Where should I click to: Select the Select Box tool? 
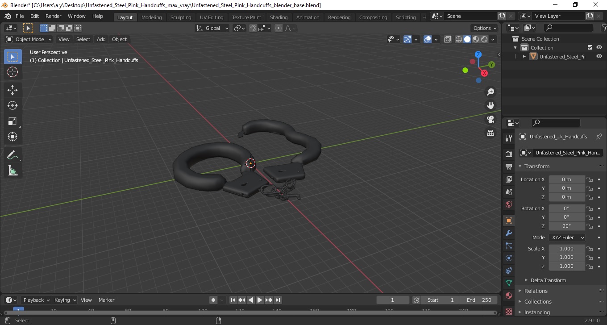coord(12,57)
